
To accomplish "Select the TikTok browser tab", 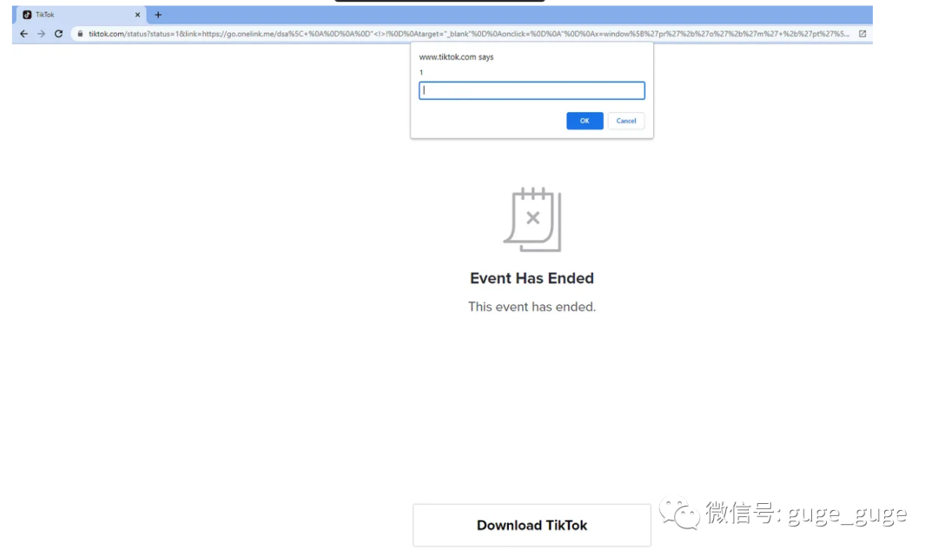I will (80, 15).
